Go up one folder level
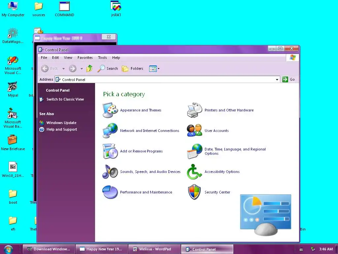The height and width of the screenshot is (254, 338). point(89,68)
